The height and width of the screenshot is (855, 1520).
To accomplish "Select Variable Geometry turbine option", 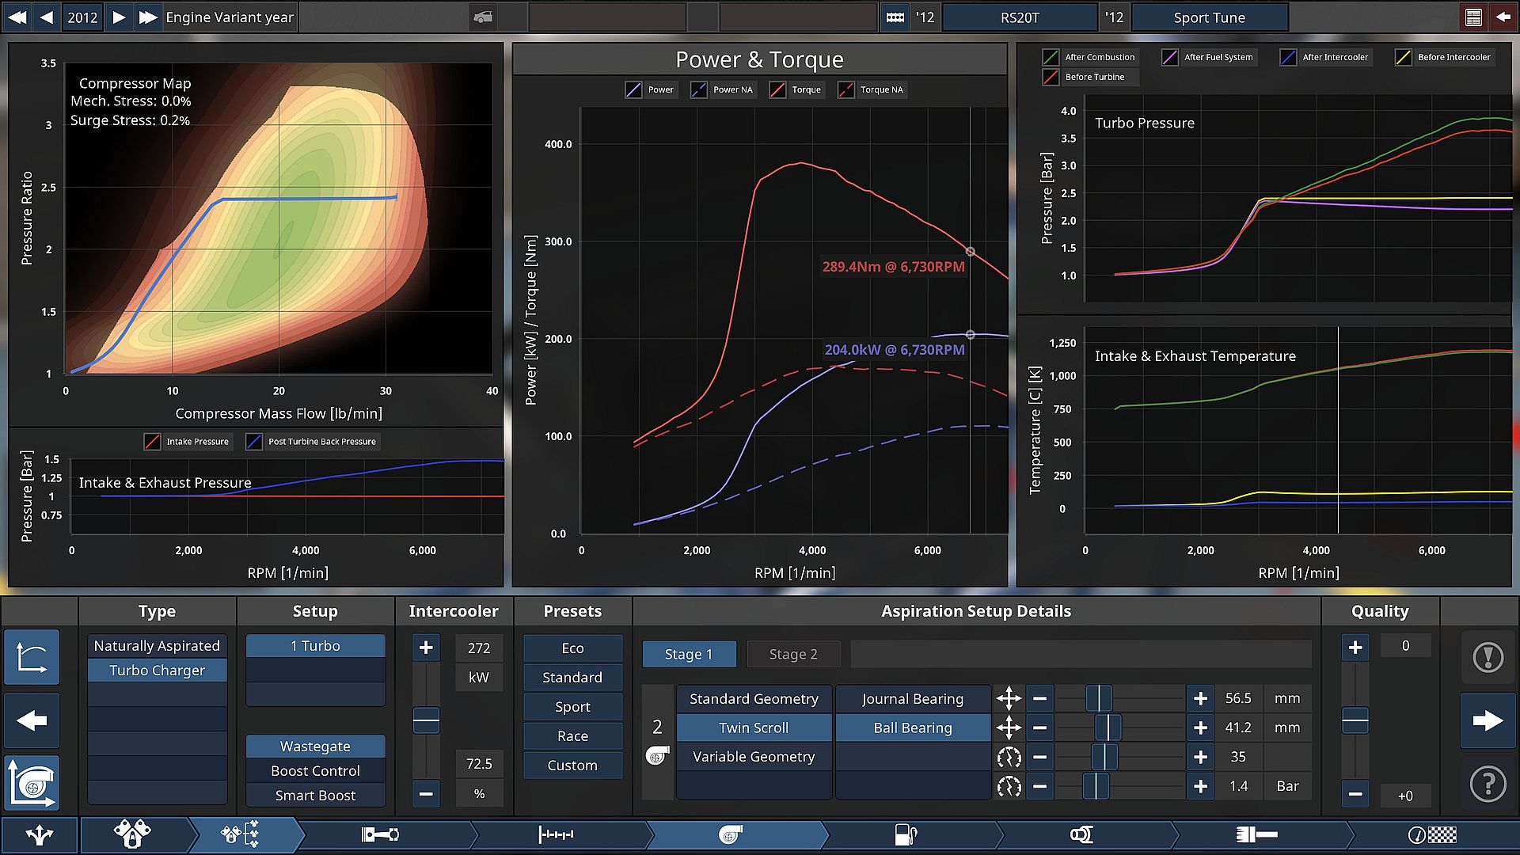I will pos(753,757).
